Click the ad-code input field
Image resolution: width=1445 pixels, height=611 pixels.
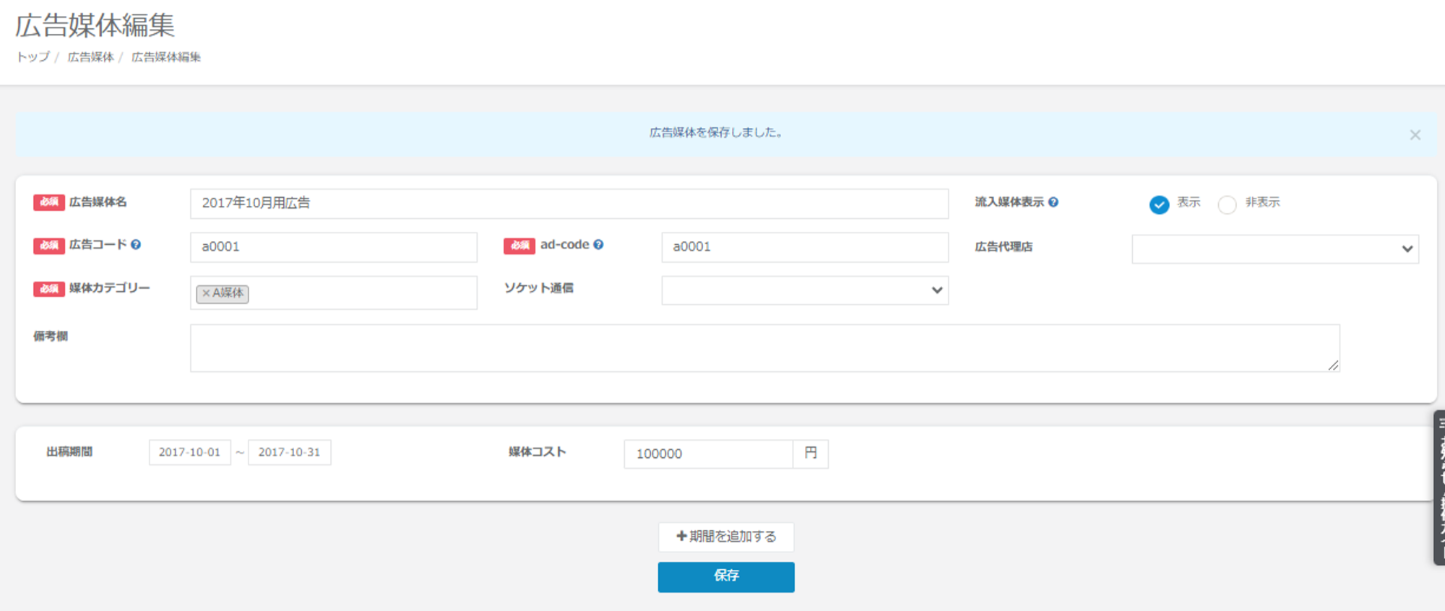[x=804, y=247]
